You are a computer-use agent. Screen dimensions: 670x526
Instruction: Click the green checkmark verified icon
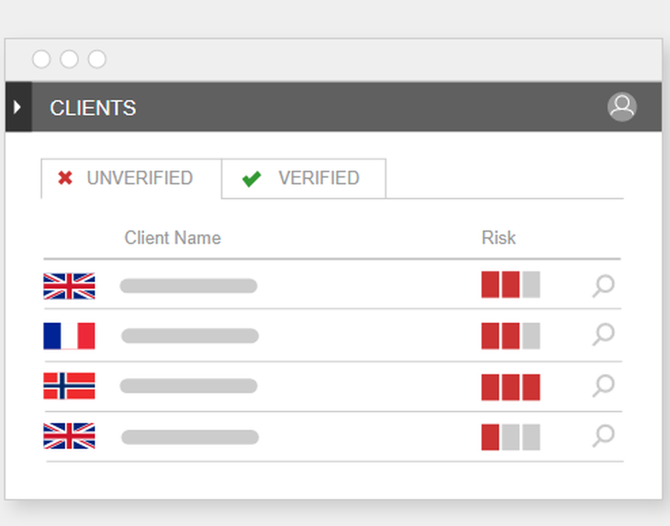(x=252, y=179)
